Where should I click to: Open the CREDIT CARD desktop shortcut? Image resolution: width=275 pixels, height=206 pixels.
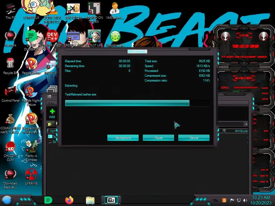(x=73, y=39)
